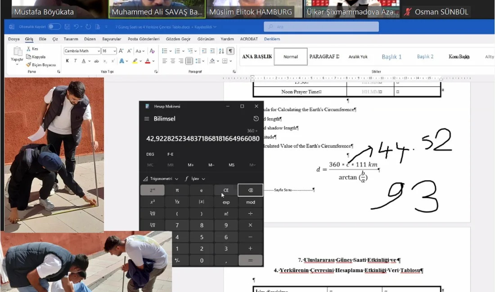The width and height of the screenshot is (495, 292).
Task: Expand the Trigonometri dropdown in calculator
Action: 161,179
